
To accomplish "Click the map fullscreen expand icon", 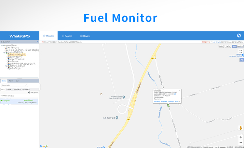I will click(241, 52).
